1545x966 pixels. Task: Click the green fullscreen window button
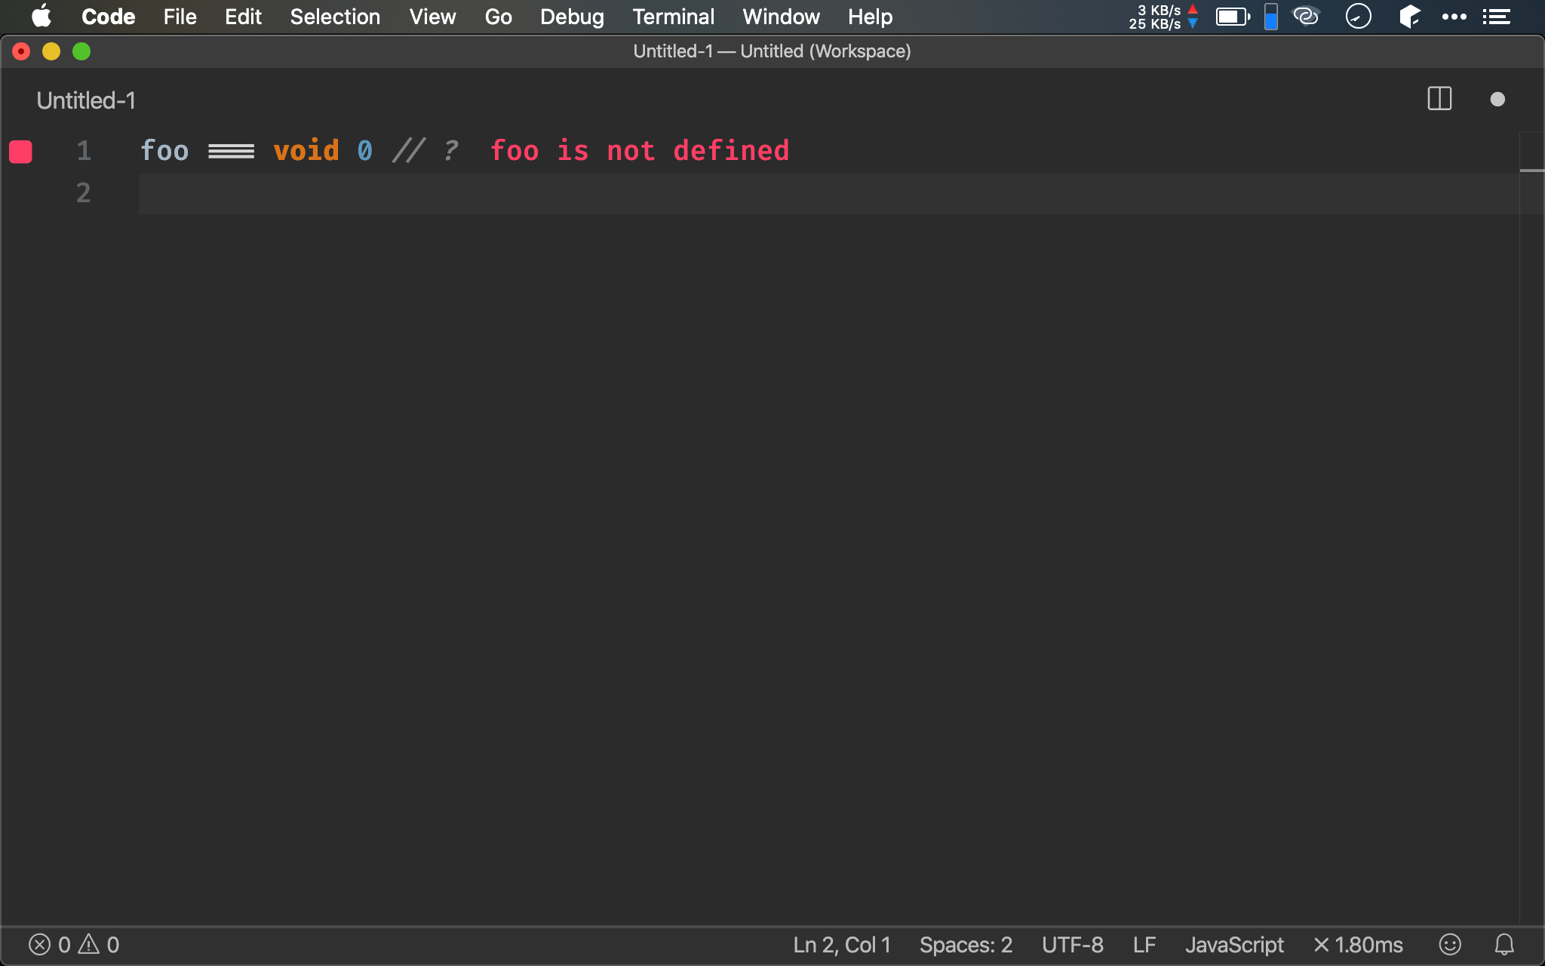tap(81, 51)
